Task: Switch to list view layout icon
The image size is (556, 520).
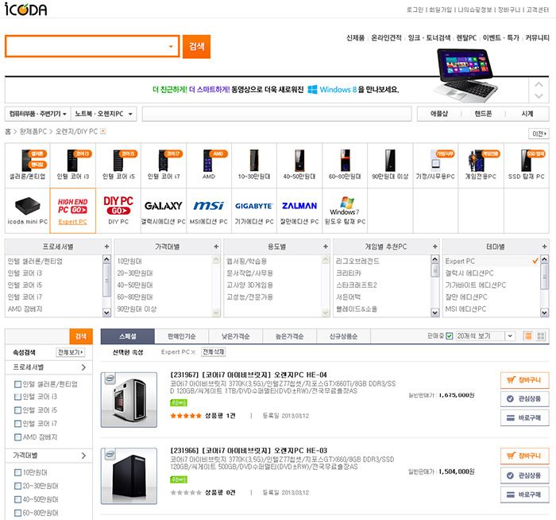Action: (528, 336)
